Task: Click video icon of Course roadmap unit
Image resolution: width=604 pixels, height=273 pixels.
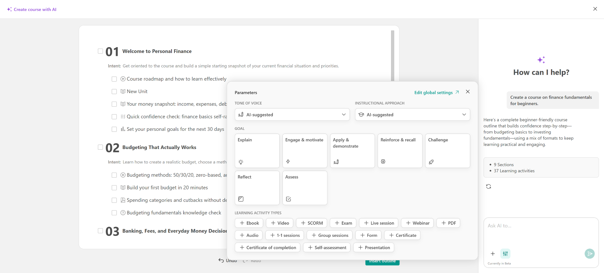Action: tap(123, 79)
